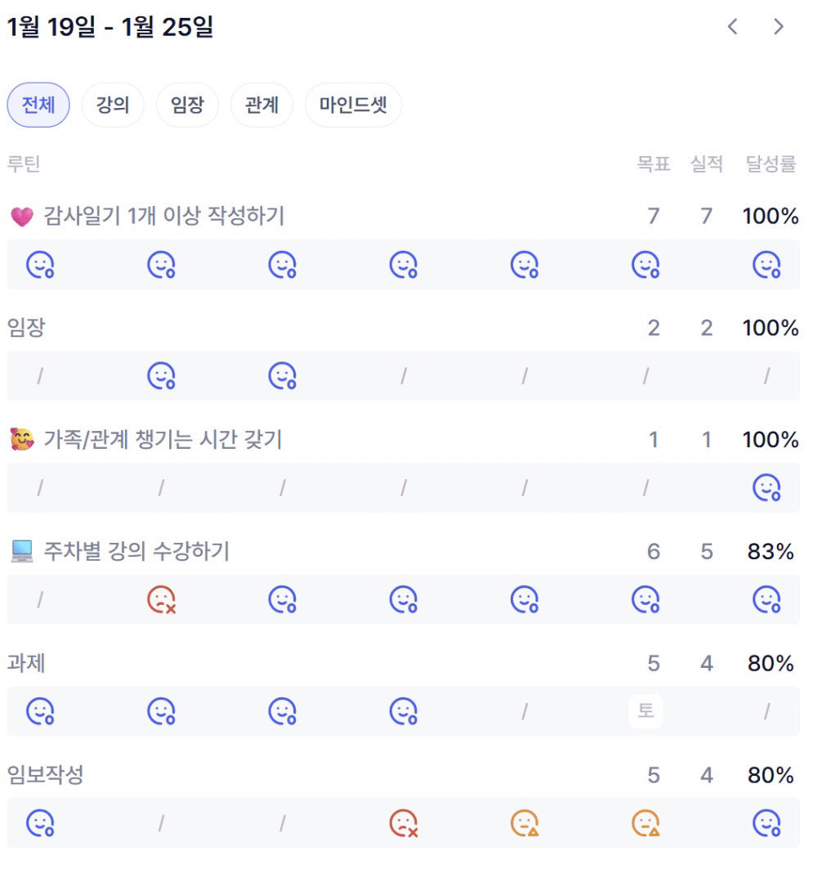Toggle the red failed face in 주차별 강의 row
Image resolution: width=822 pixels, height=883 pixels.
[x=162, y=600]
